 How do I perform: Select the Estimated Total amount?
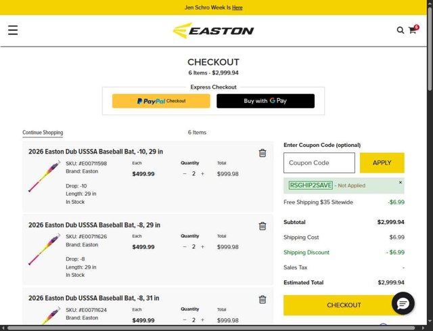[x=391, y=282]
